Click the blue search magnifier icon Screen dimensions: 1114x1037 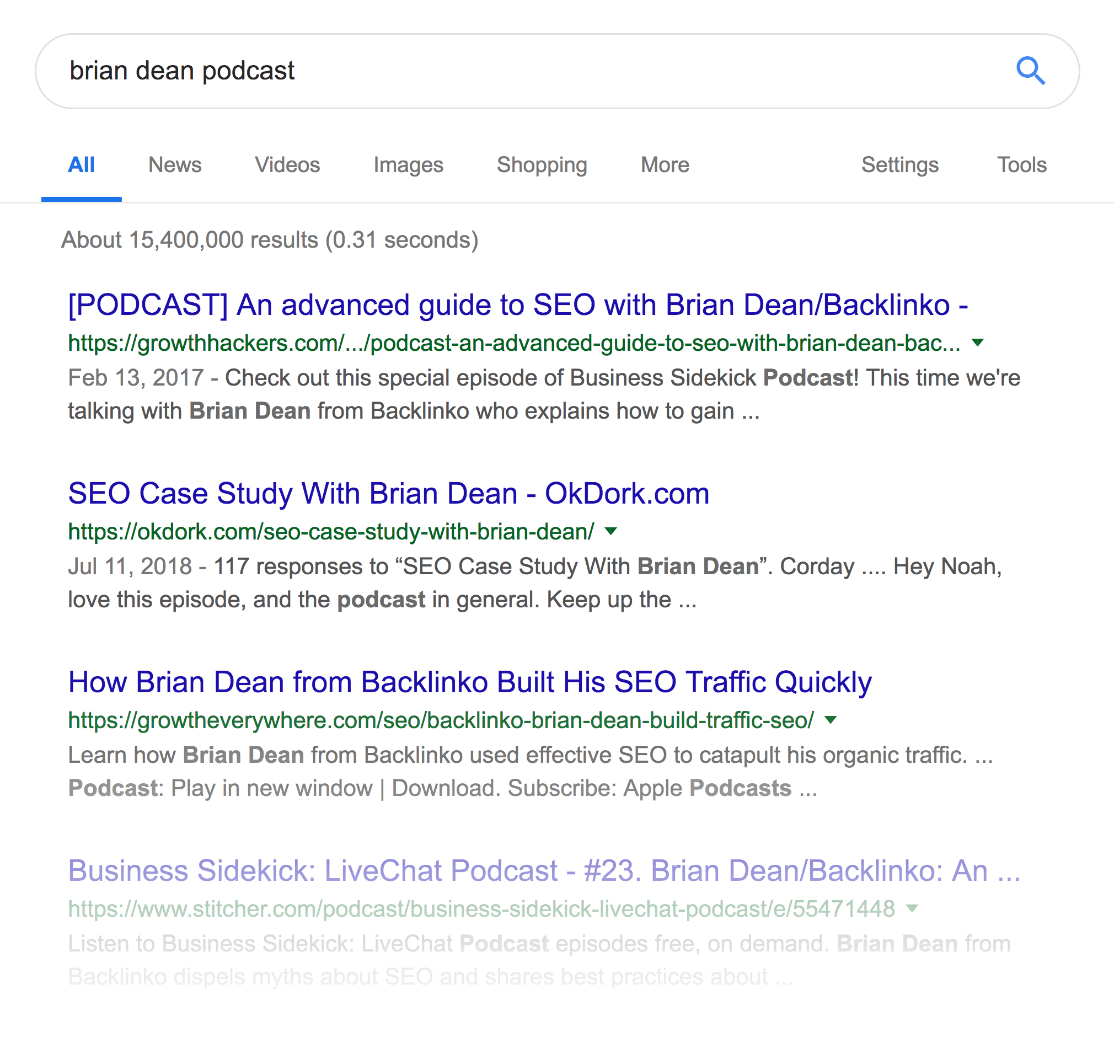pyautogui.click(x=1031, y=71)
